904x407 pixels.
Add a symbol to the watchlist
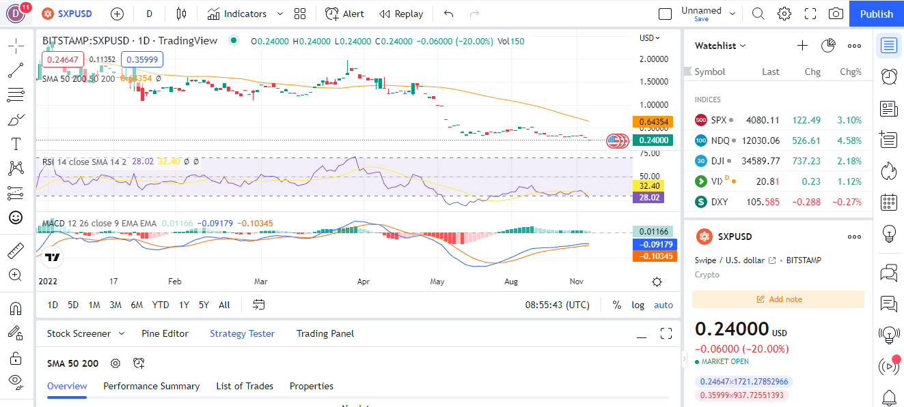802,46
